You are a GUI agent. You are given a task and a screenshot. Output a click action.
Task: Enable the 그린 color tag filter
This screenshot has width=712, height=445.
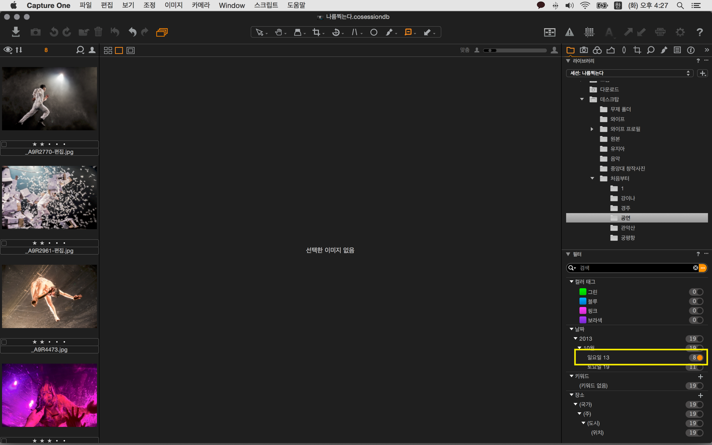pyautogui.click(x=699, y=292)
